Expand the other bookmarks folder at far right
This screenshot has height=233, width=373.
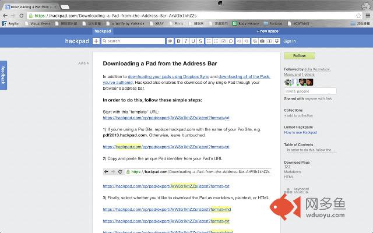pyautogui.click(x=360, y=23)
